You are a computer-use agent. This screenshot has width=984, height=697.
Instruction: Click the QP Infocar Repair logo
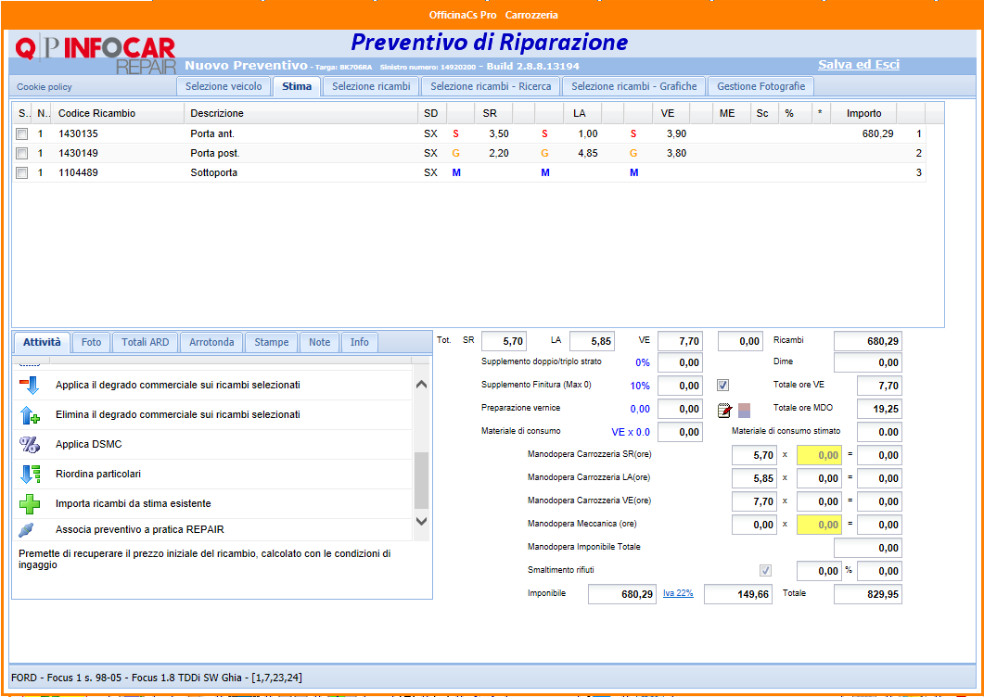pyautogui.click(x=96, y=55)
